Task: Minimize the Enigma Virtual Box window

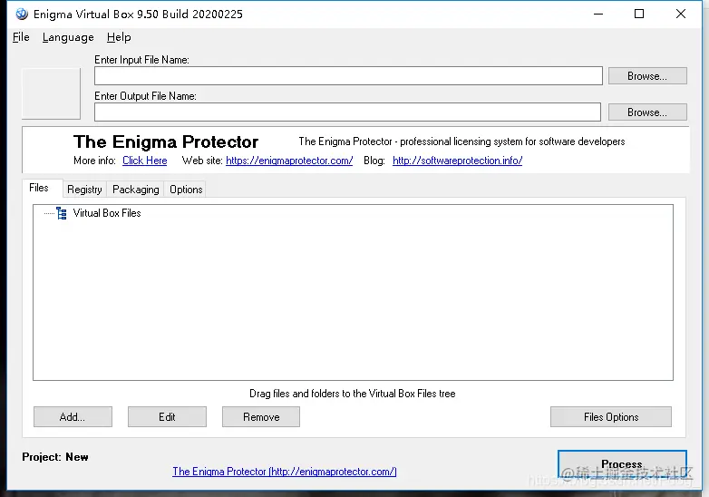Action: click(598, 14)
